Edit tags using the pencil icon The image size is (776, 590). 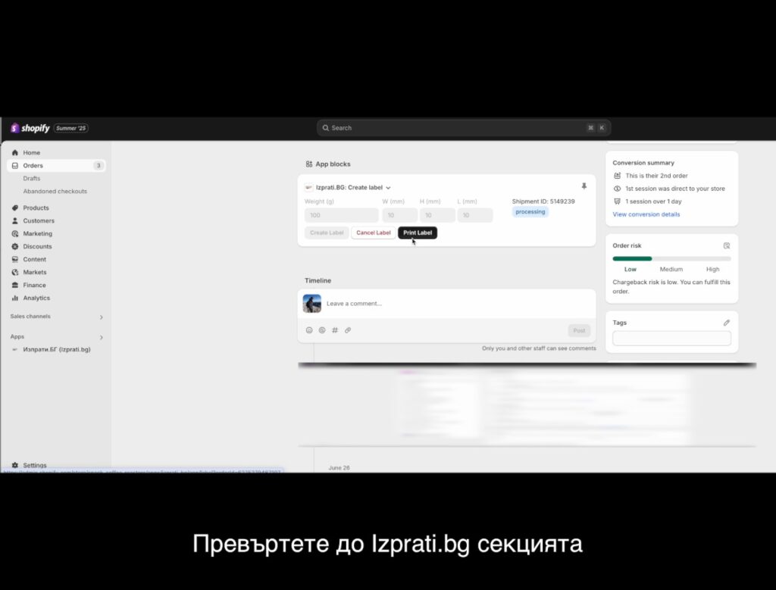point(727,323)
